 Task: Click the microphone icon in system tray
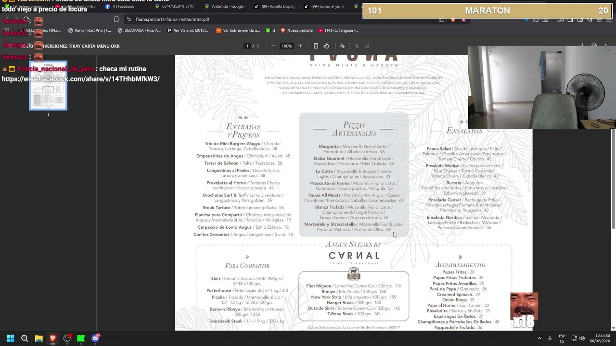click(550, 338)
